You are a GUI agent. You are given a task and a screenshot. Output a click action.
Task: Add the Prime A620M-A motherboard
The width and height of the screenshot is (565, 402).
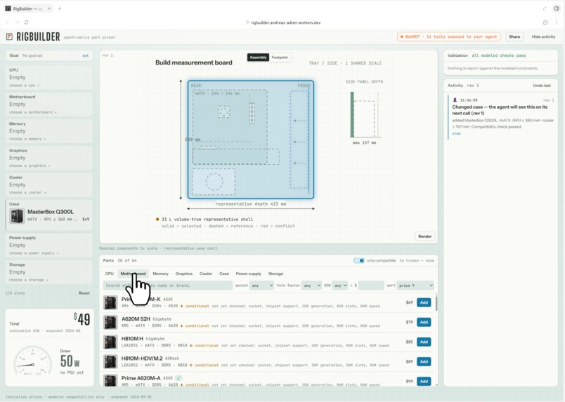[424, 381]
